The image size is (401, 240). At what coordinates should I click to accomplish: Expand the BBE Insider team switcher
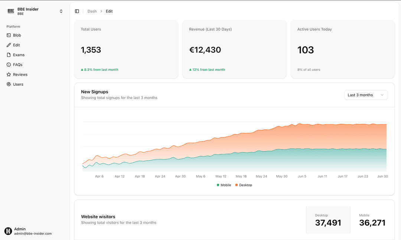point(61,11)
